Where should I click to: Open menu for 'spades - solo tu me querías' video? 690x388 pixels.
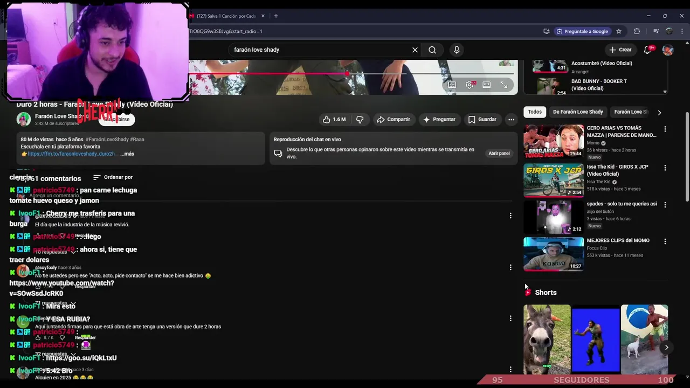(665, 205)
